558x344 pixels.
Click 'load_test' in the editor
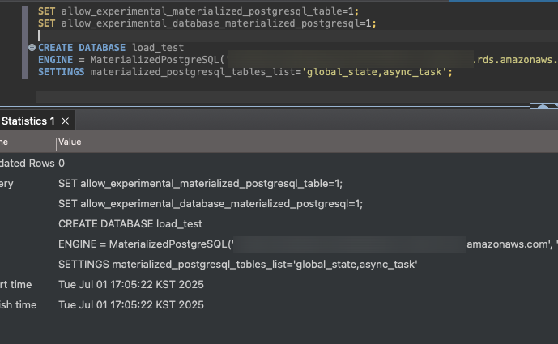[158, 48]
